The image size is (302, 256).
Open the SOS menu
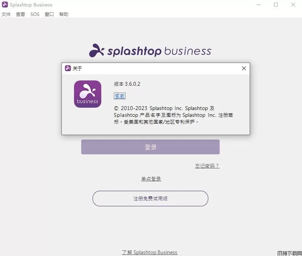[35, 14]
